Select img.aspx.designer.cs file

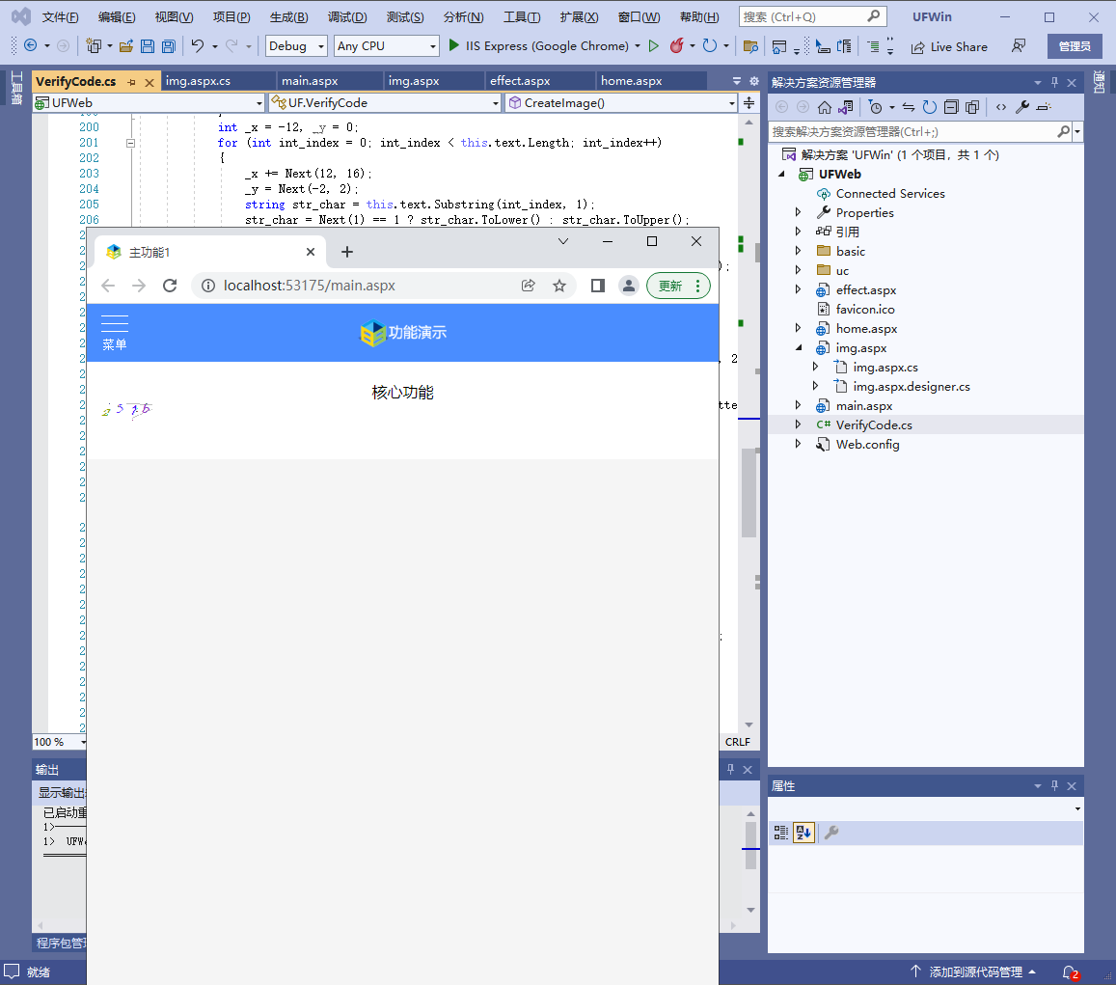click(x=911, y=387)
